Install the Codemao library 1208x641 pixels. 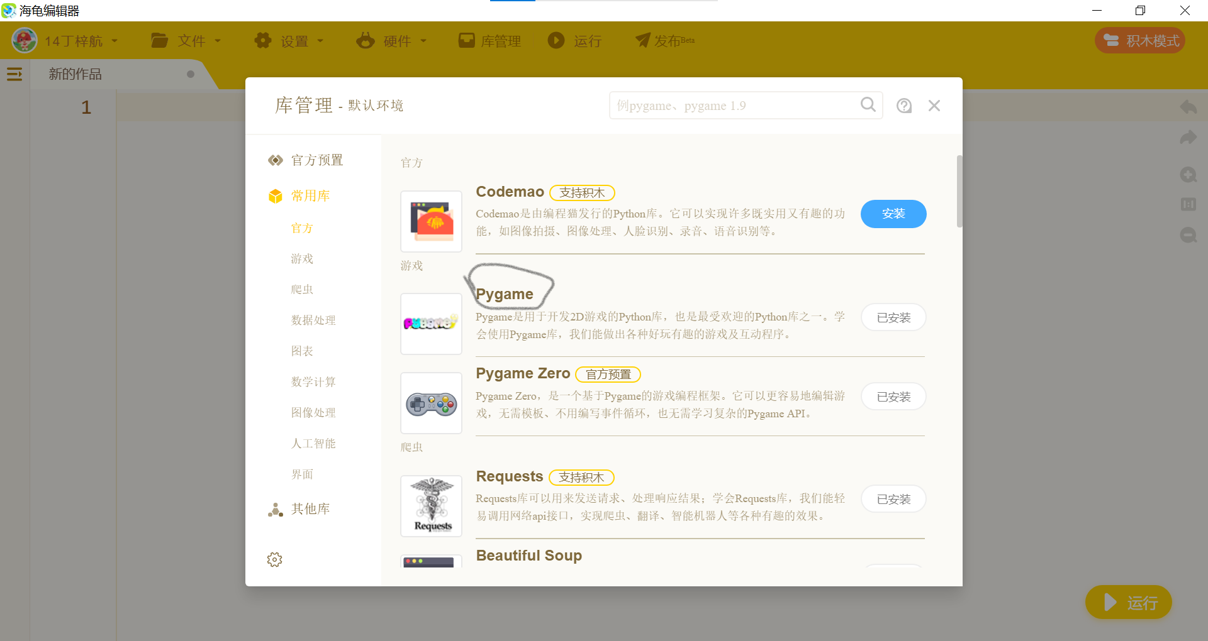point(893,214)
